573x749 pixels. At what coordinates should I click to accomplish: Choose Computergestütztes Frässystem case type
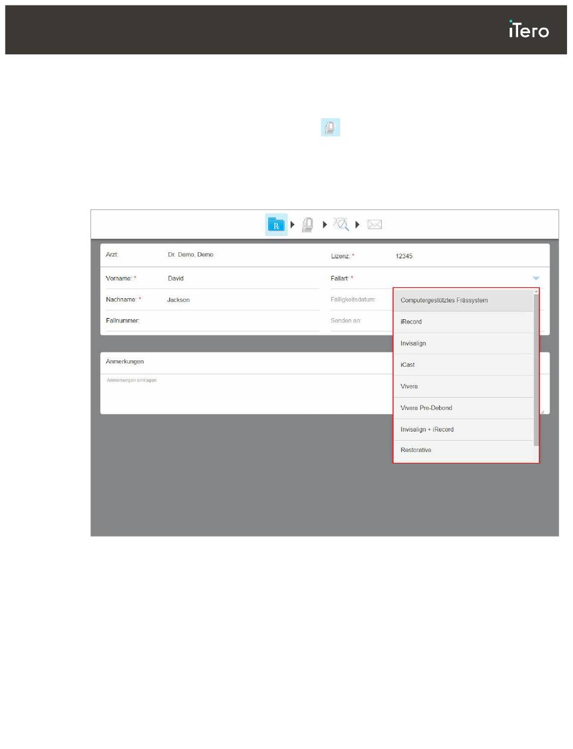(x=463, y=301)
